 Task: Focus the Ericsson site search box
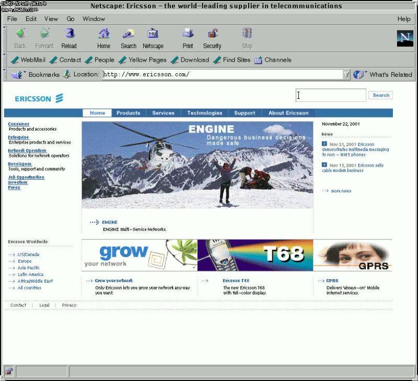331,95
